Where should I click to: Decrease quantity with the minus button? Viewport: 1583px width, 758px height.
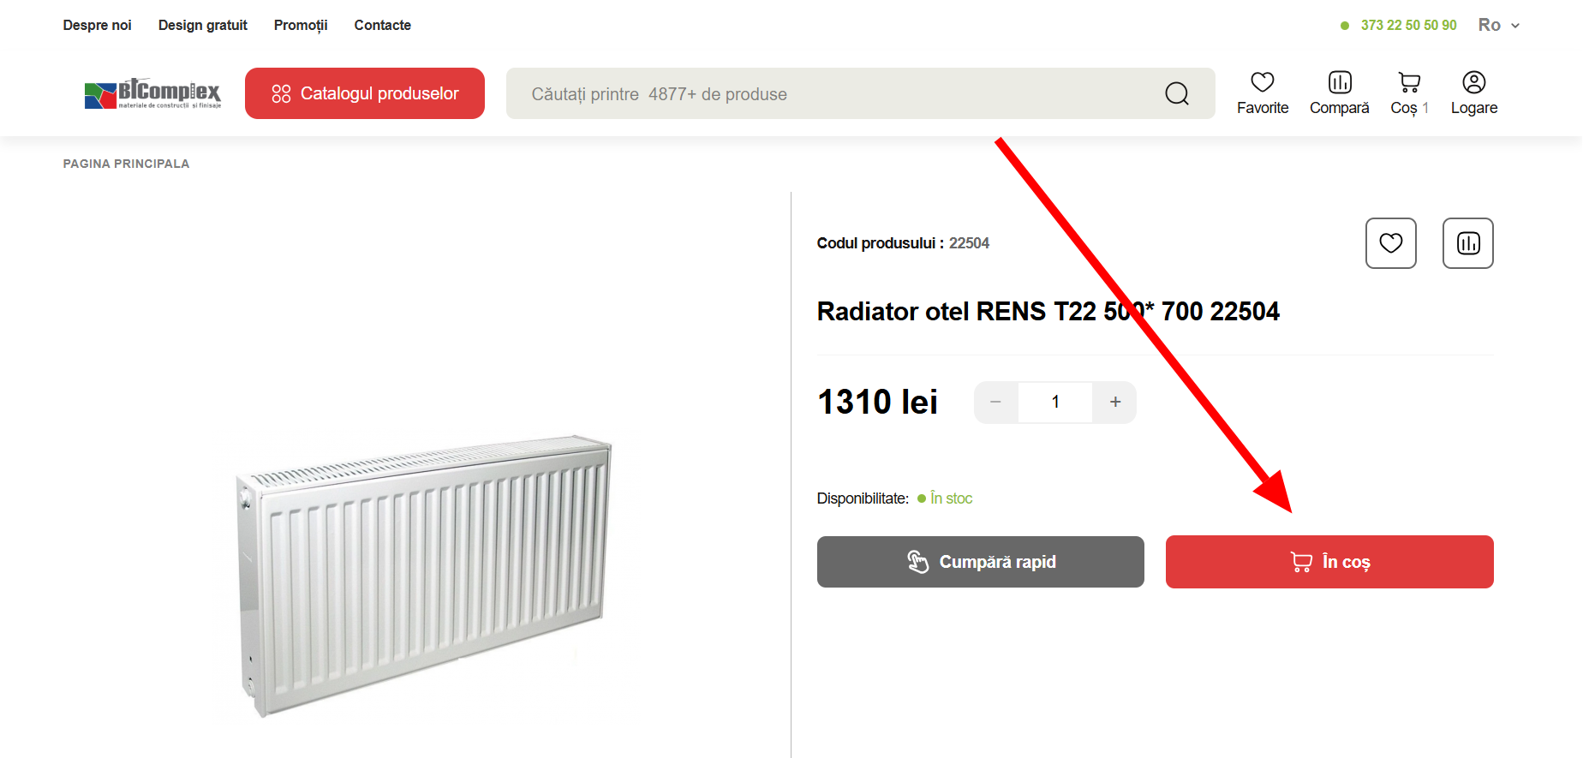point(995,402)
